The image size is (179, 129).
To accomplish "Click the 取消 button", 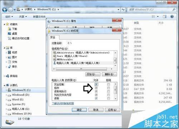I will 96,110.
